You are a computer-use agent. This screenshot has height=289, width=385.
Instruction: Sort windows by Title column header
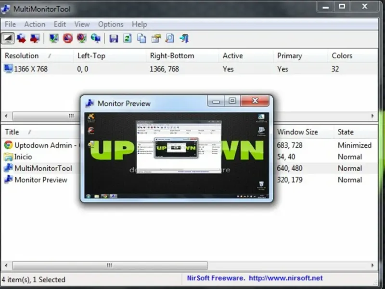tap(40, 132)
